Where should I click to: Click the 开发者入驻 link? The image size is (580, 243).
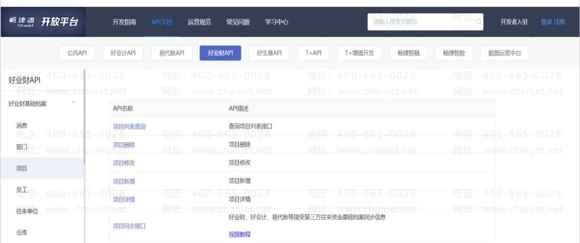pyautogui.click(x=514, y=22)
